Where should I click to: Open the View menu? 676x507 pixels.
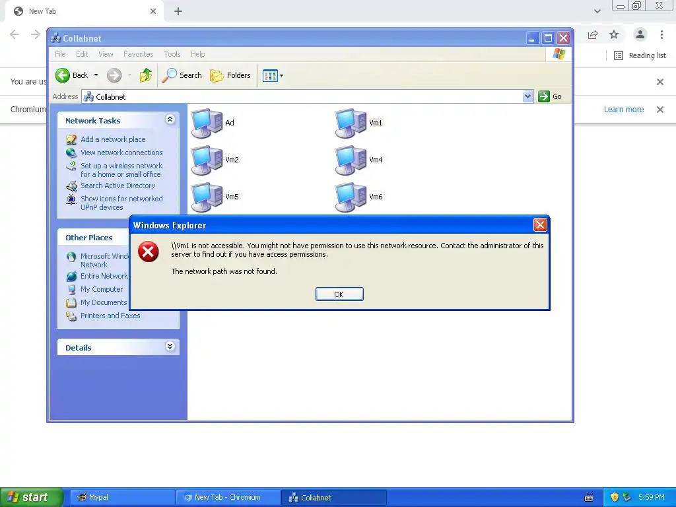pos(106,54)
